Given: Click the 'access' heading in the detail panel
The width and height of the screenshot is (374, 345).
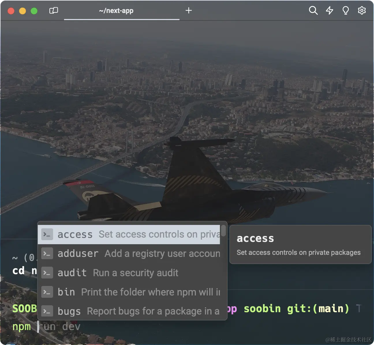Looking at the screenshot, I should pos(255,238).
